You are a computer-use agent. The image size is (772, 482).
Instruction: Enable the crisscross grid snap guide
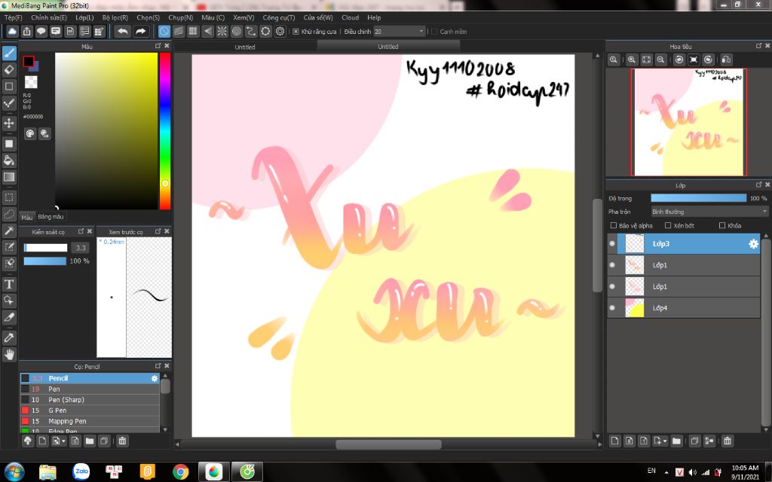click(x=193, y=32)
